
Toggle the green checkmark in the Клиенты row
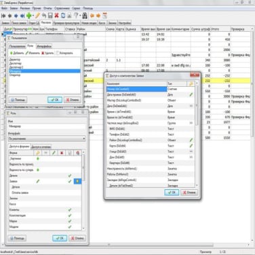click(x=70, y=210)
